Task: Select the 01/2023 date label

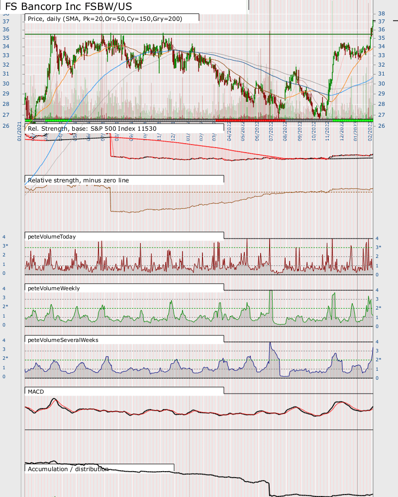Action: pyautogui.click(x=356, y=131)
